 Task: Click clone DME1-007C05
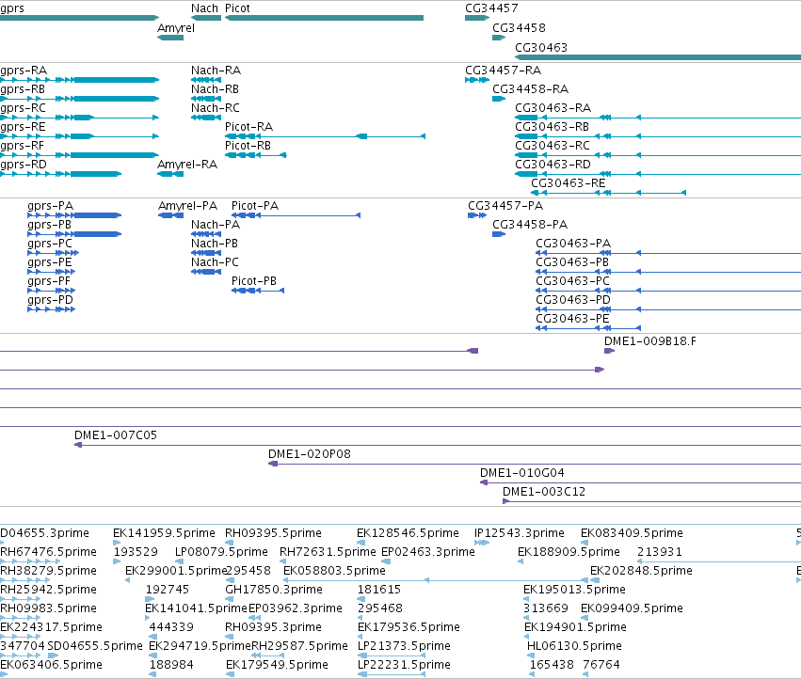(438, 445)
